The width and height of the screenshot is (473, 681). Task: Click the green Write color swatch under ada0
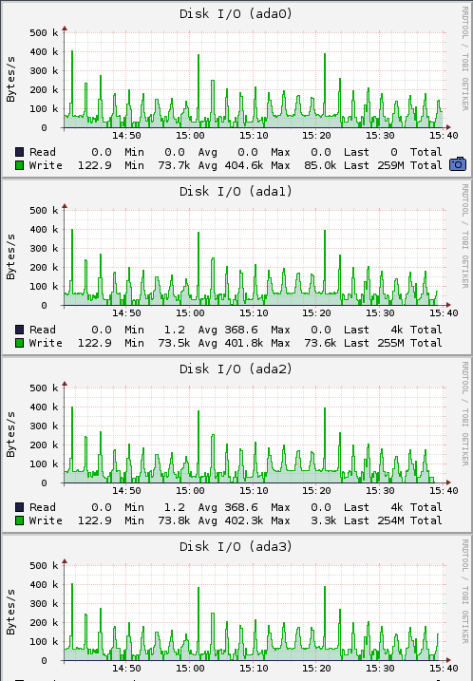coord(19,165)
